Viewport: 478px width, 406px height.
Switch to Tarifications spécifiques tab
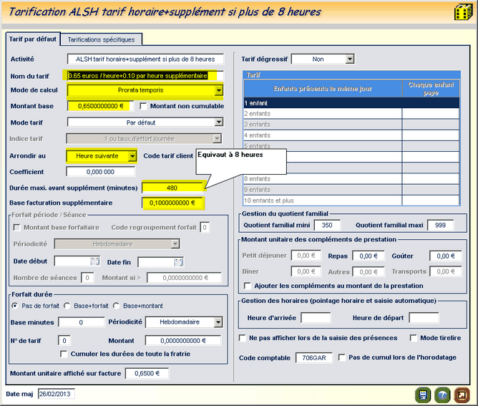[101, 39]
